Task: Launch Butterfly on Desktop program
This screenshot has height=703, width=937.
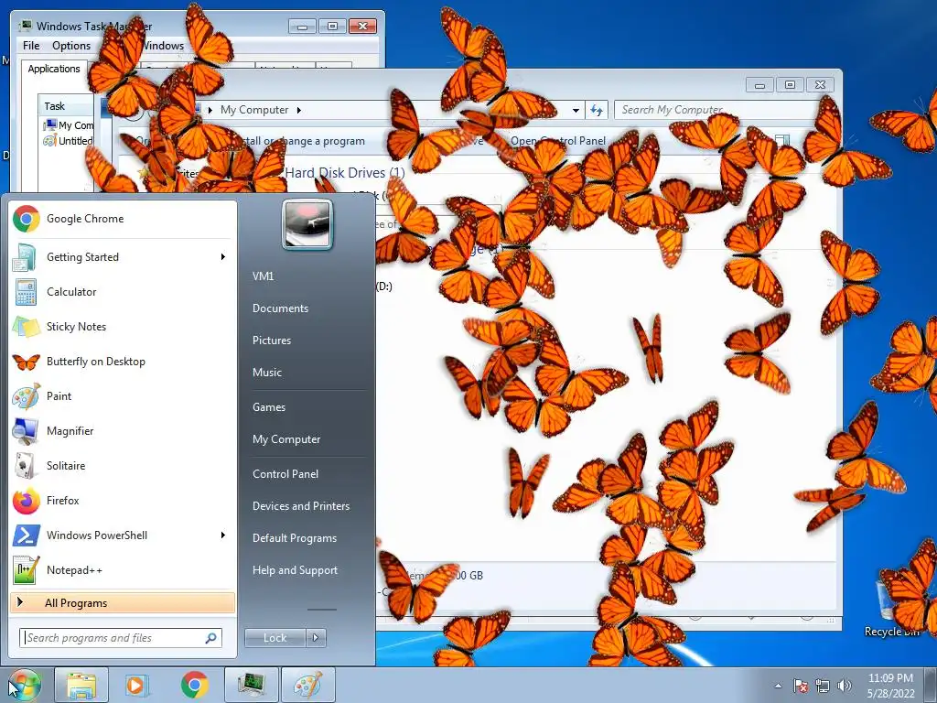Action: [123, 362]
